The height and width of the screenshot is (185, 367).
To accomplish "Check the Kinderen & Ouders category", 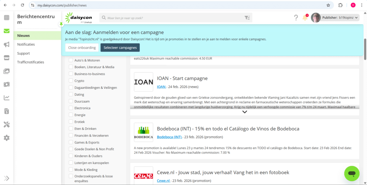I will point(71,156).
